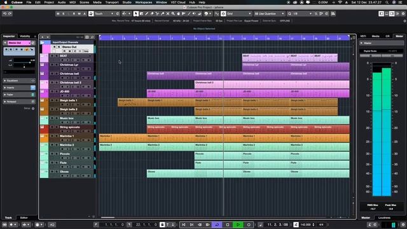Image resolution: width=407 pixels, height=229 pixels.
Task: Toggle global Read (R) automation button
Action: point(74,13)
